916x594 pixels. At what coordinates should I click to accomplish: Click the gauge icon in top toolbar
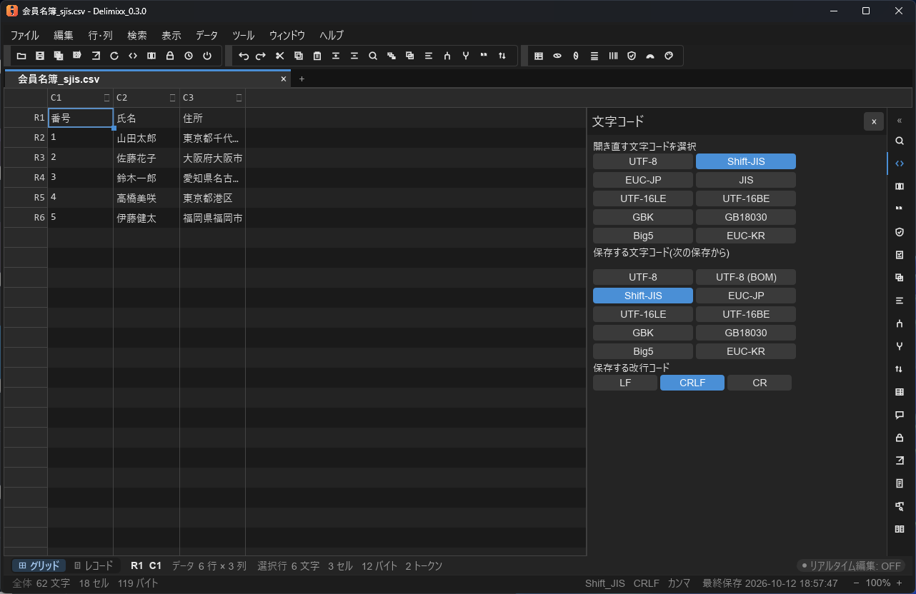[650, 56]
